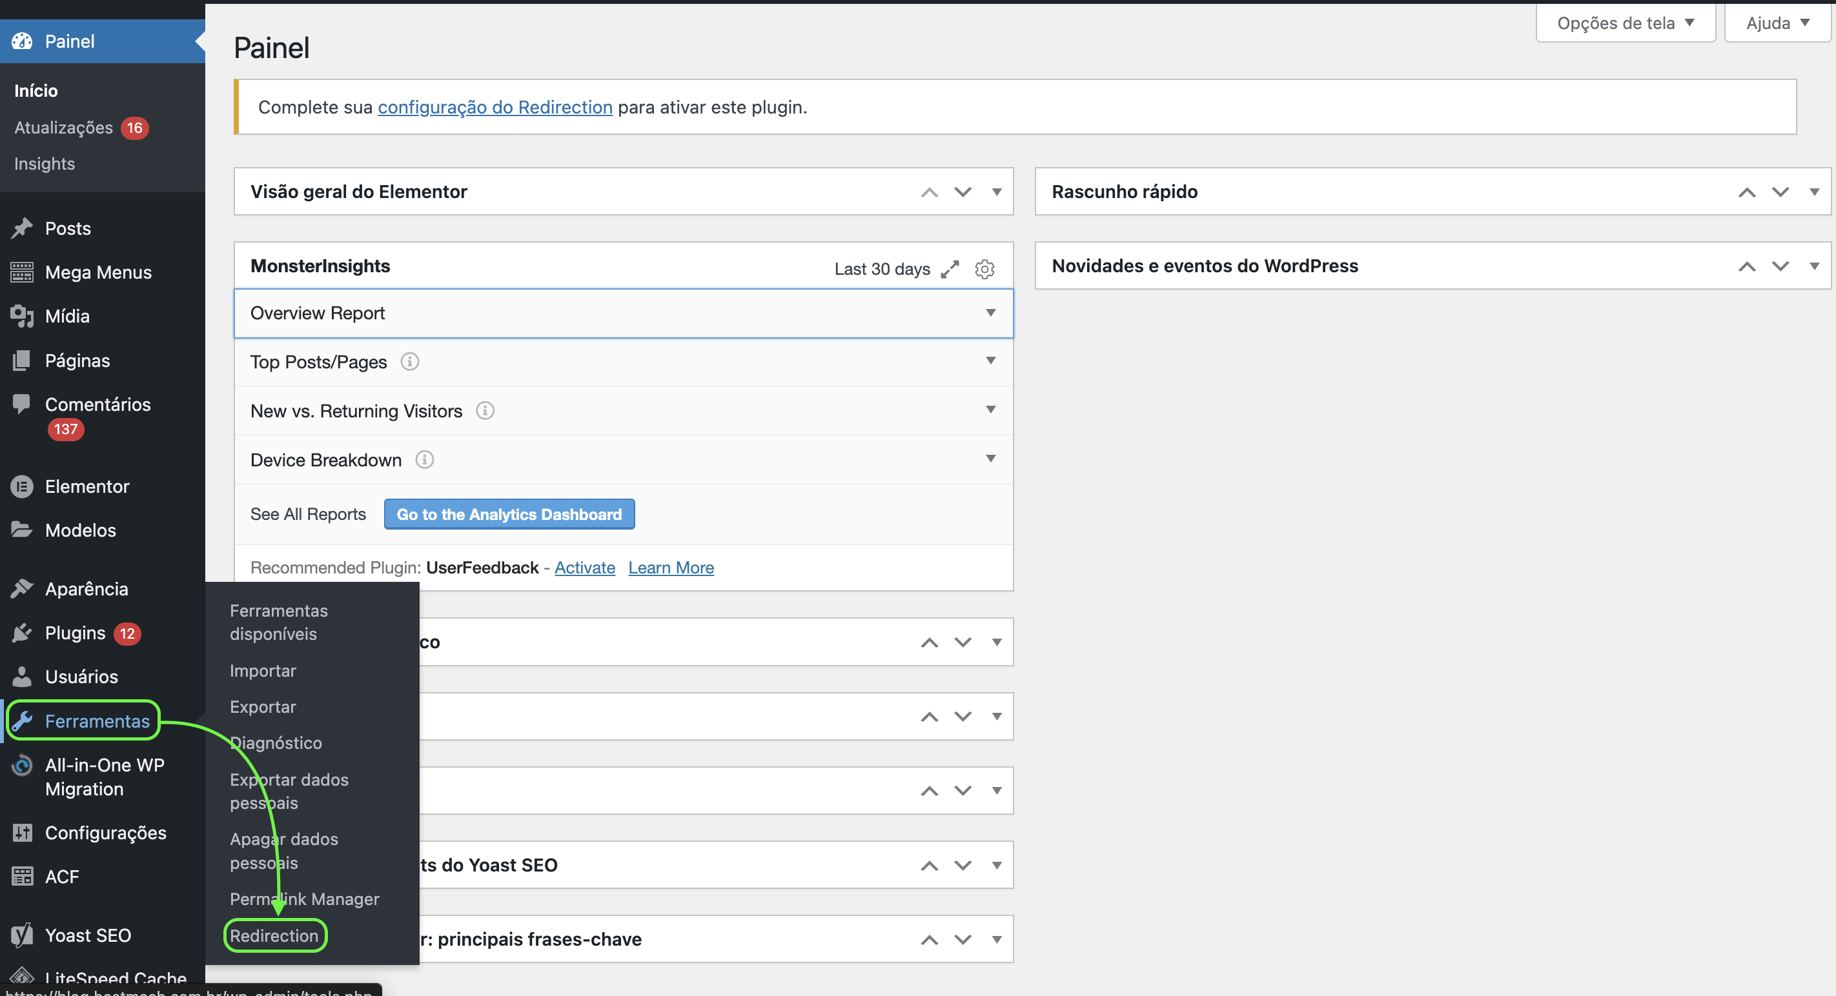Click the Mídia media icon
Viewport: 1836px width, 996px height.
click(22, 316)
